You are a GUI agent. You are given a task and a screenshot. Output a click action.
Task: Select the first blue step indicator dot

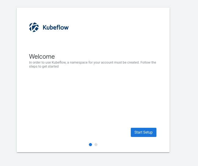point(90,145)
